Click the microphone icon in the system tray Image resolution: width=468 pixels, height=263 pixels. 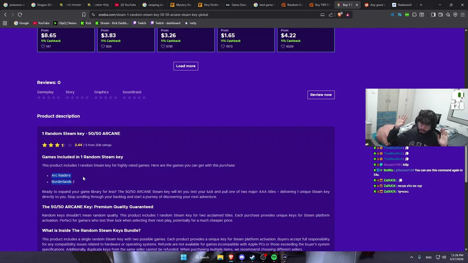coord(419,257)
